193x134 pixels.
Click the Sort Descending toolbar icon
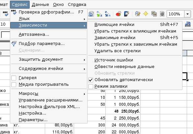pos(108,14)
